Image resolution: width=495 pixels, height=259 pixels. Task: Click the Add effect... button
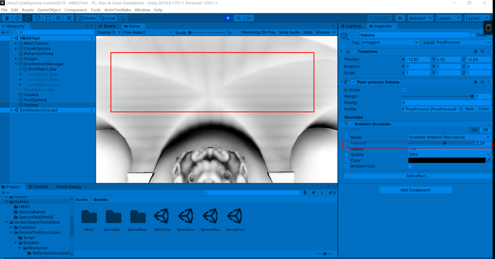tap(417, 176)
